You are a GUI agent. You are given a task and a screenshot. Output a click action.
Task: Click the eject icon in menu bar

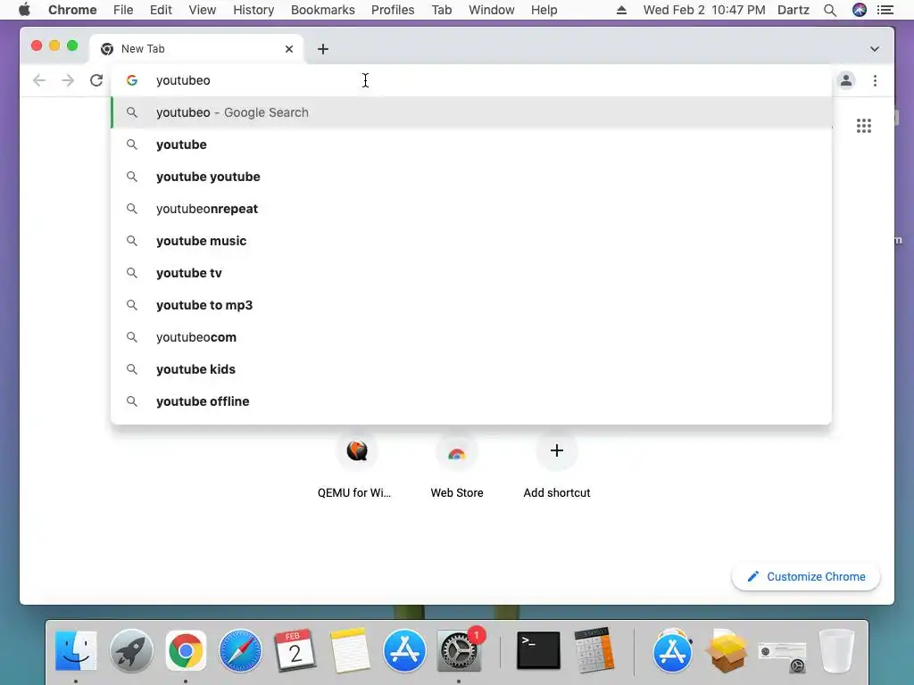[621, 10]
